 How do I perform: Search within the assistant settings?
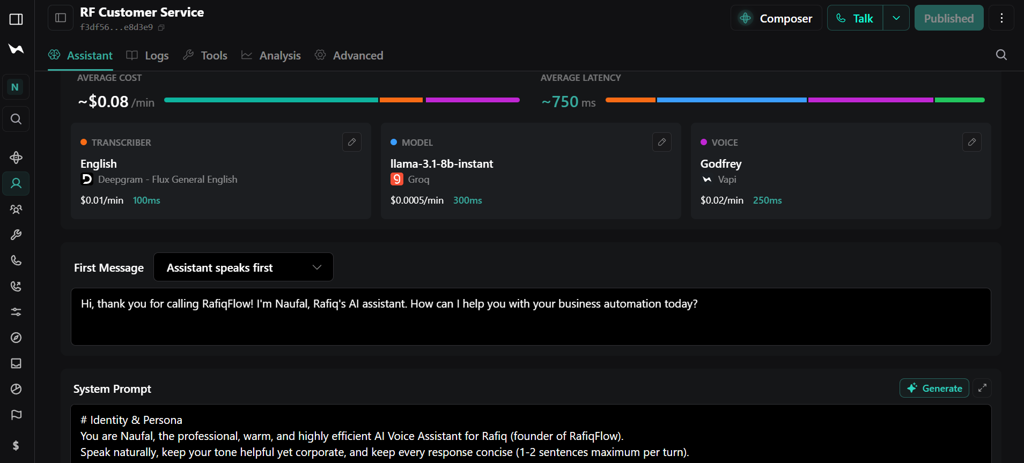(1001, 55)
